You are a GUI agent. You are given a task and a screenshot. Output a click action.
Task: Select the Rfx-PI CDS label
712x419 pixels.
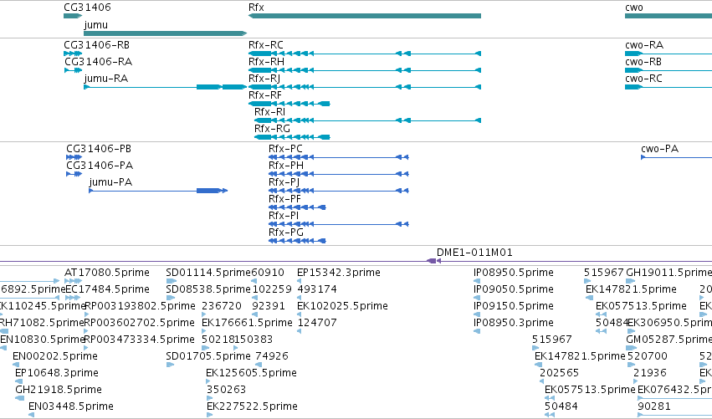point(284,216)
